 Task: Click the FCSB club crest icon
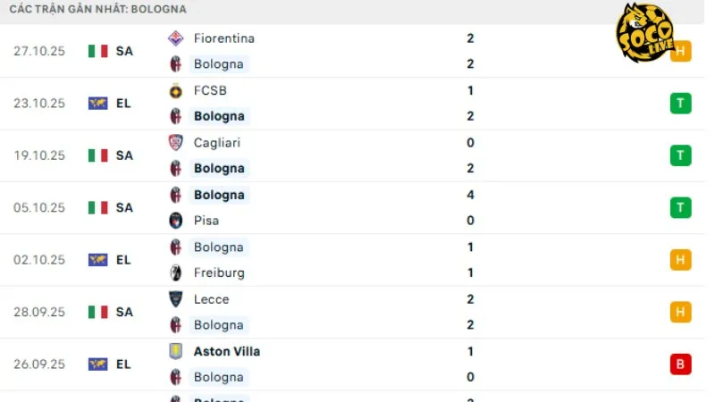pyautogui.click(x=175, y=90)
